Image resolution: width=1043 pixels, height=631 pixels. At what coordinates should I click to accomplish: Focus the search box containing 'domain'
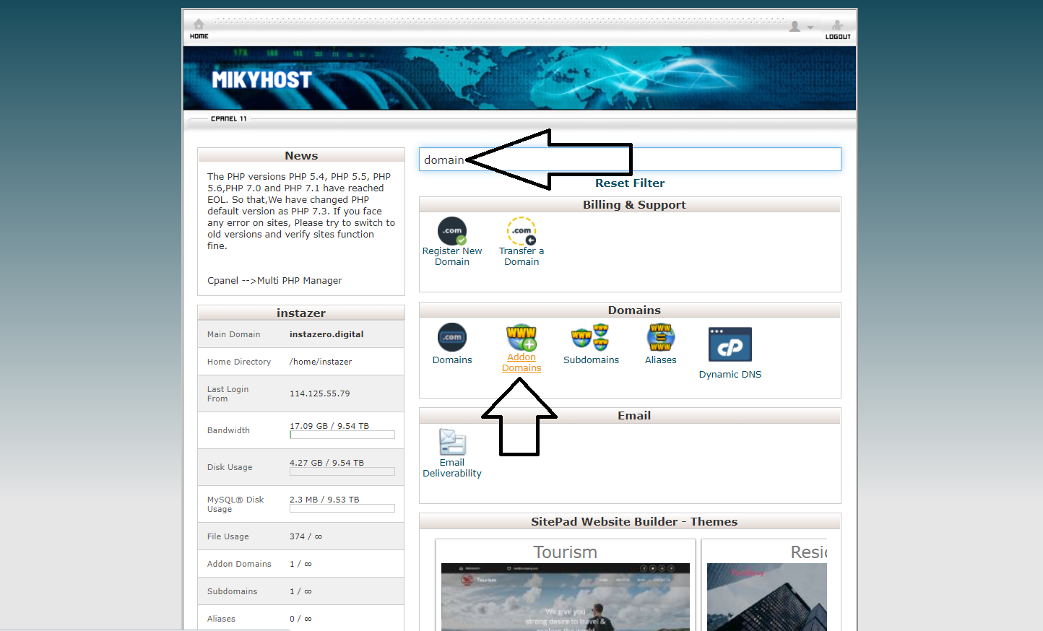(x=630, y=160)
